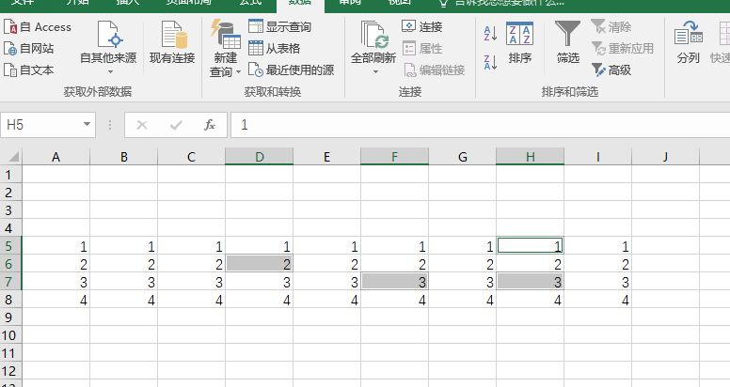Select row 12 header
This screenshot has height=387, width=730.
[10, 371]
